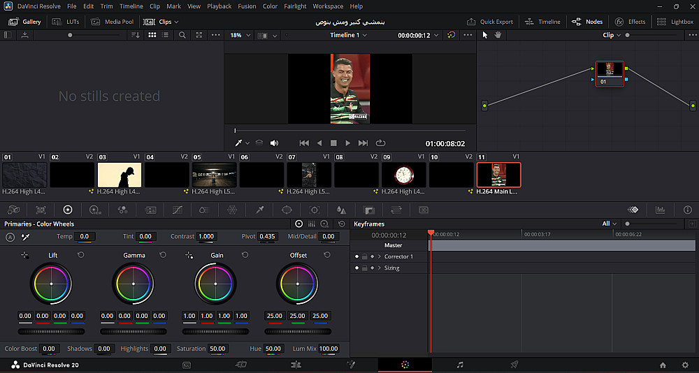Open the Tracker palette icon
The width and height of the screenshot is (699, 373).
pos(314,210)
